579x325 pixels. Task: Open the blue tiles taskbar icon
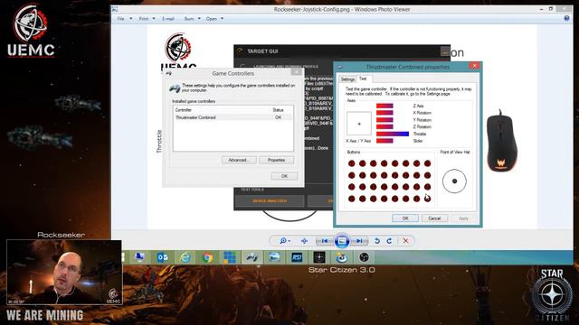tap(229, 257)
